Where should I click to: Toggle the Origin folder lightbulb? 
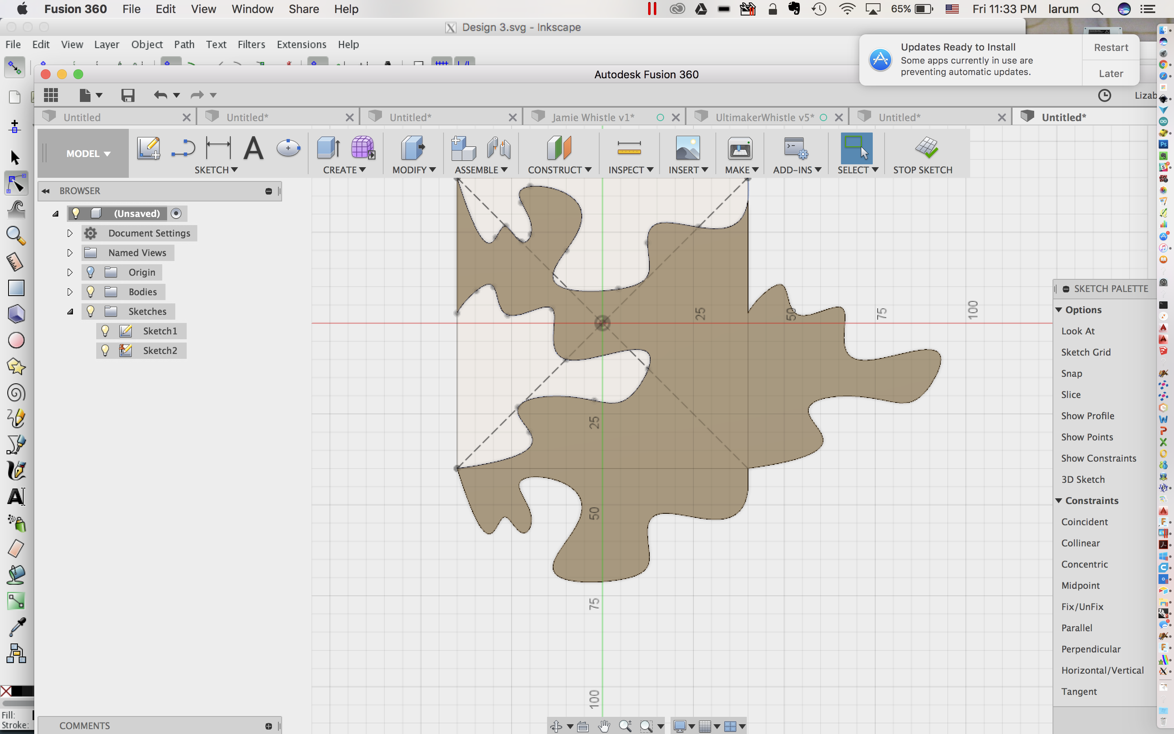pyautogui.click(x=90, y=272)
